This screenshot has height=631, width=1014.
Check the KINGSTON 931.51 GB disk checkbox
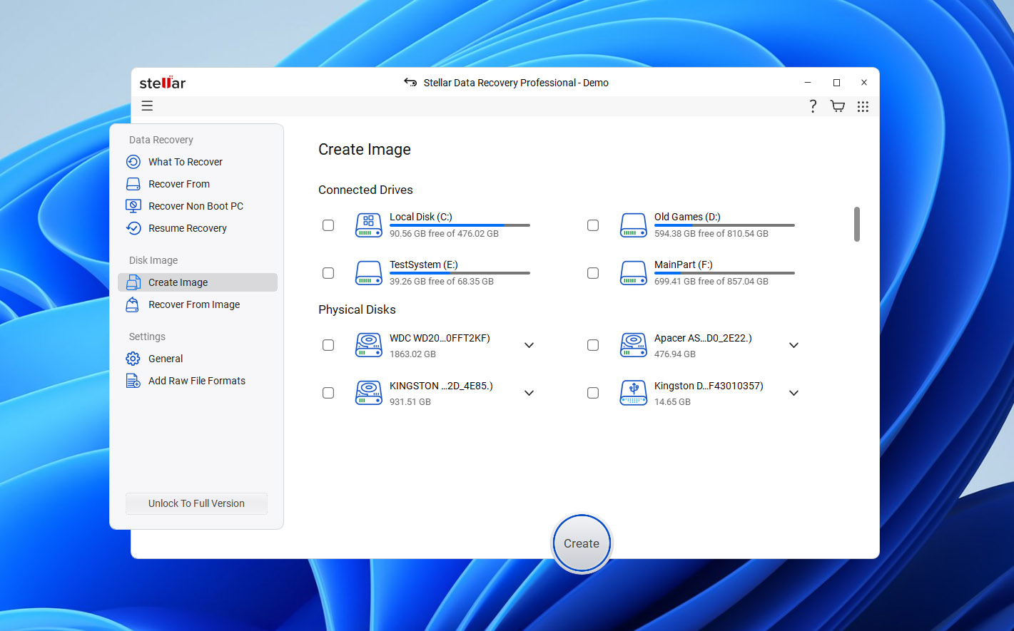(328, 393)
